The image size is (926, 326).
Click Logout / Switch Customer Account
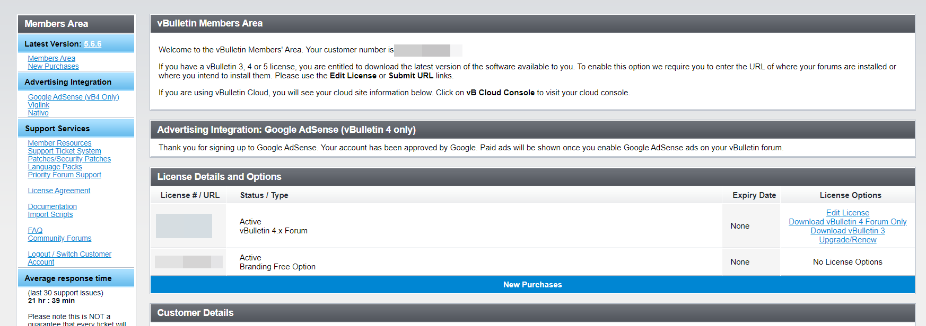(69, 258)
